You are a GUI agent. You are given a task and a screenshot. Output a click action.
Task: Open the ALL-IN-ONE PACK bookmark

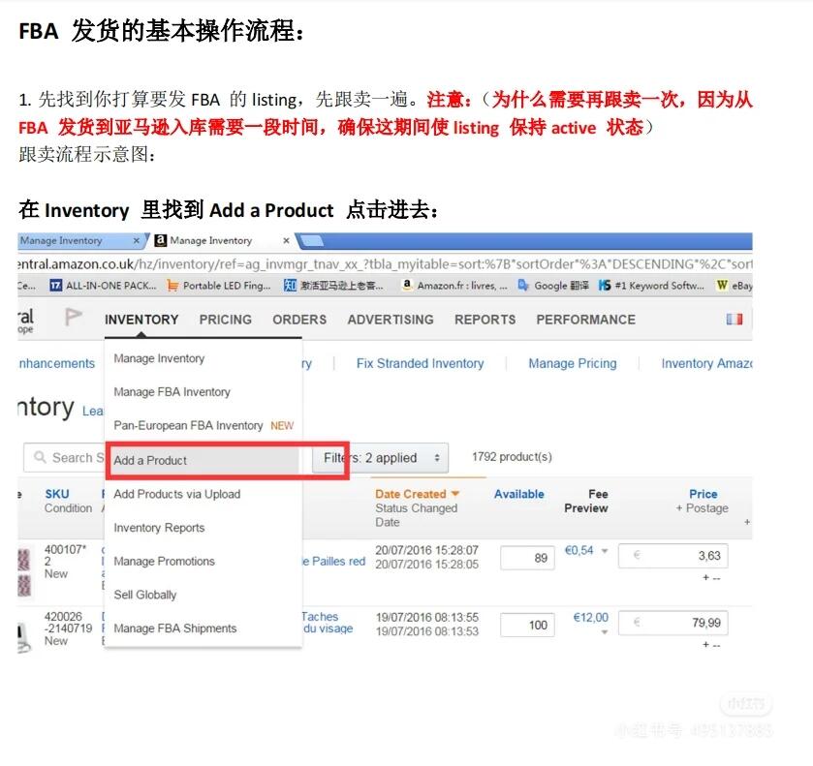(103, 286)
